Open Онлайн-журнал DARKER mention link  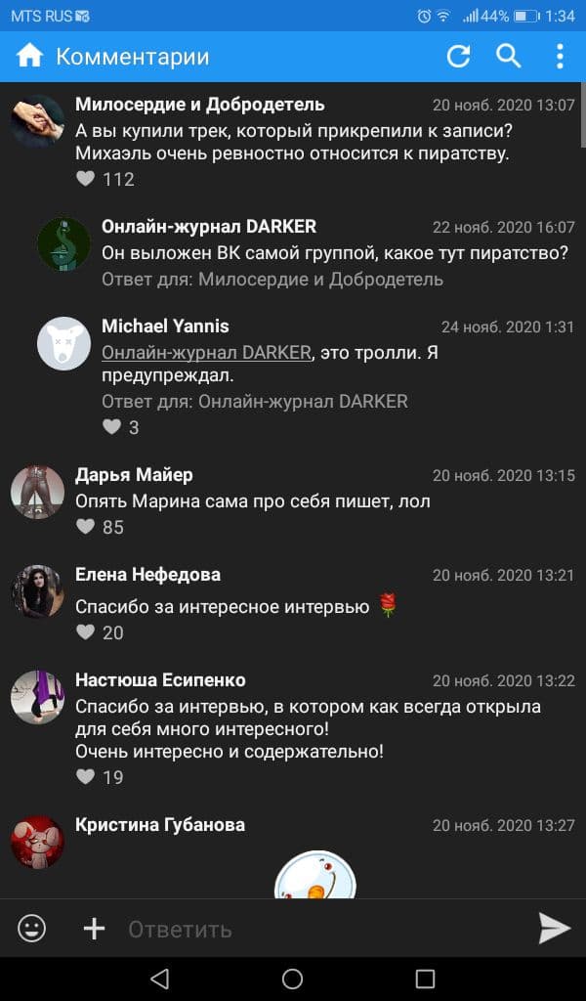pyautogui.click(x=207, y=352)
